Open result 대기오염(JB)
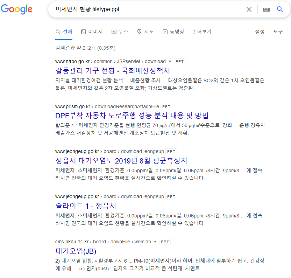The image size is (291, 278). 76,251
